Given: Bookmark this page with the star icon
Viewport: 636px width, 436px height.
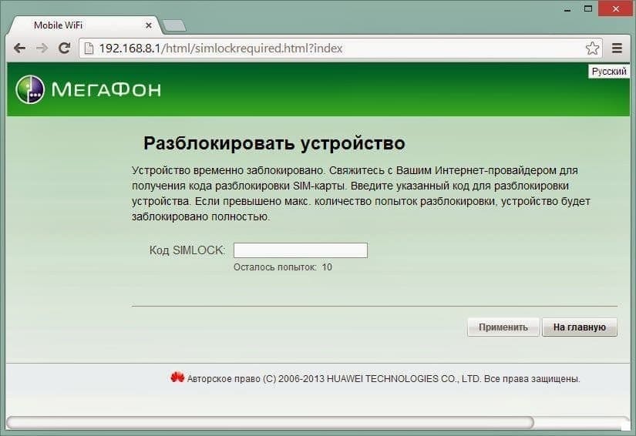Looking at the screenshot, I should coord(592,49).
